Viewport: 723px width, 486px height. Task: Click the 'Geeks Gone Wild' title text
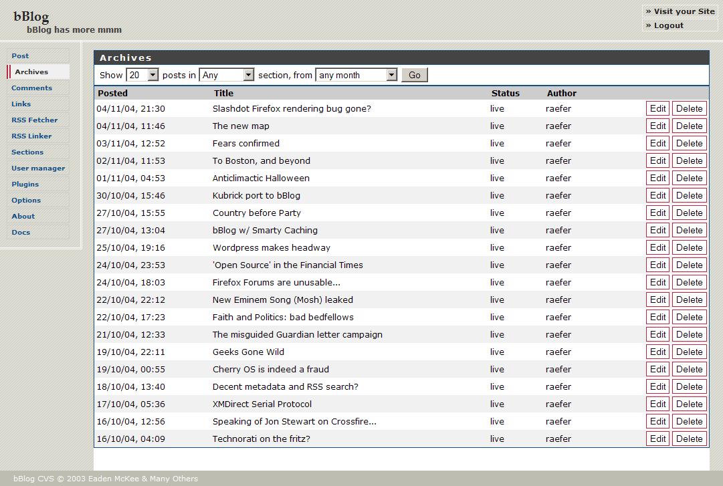pyautogui.click(x=248, y=352)
